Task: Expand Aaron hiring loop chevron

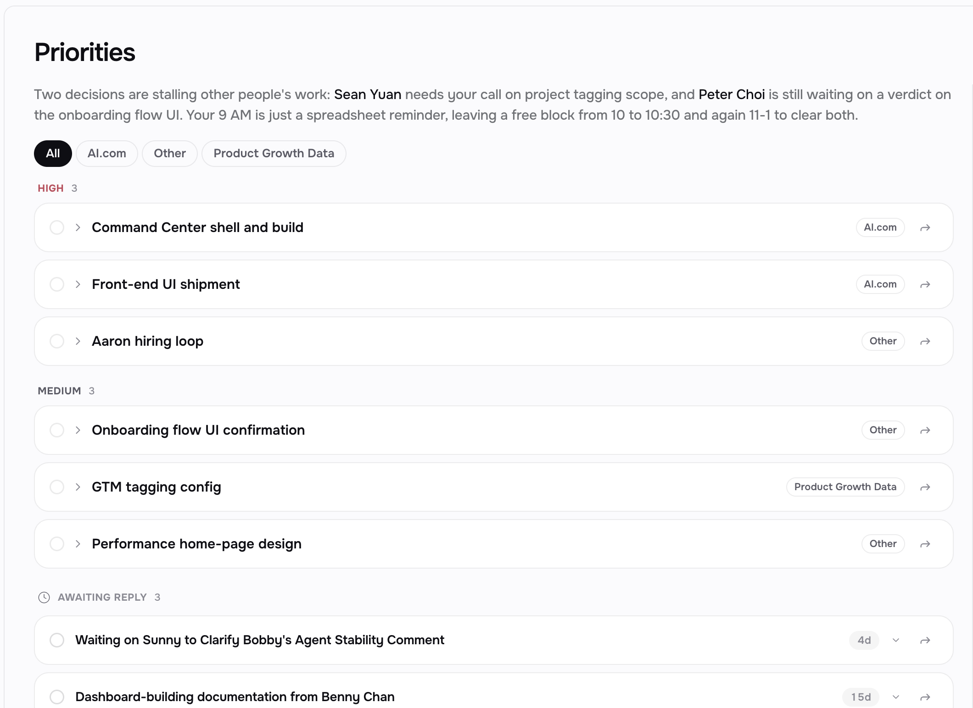Action: pos(78,341)
